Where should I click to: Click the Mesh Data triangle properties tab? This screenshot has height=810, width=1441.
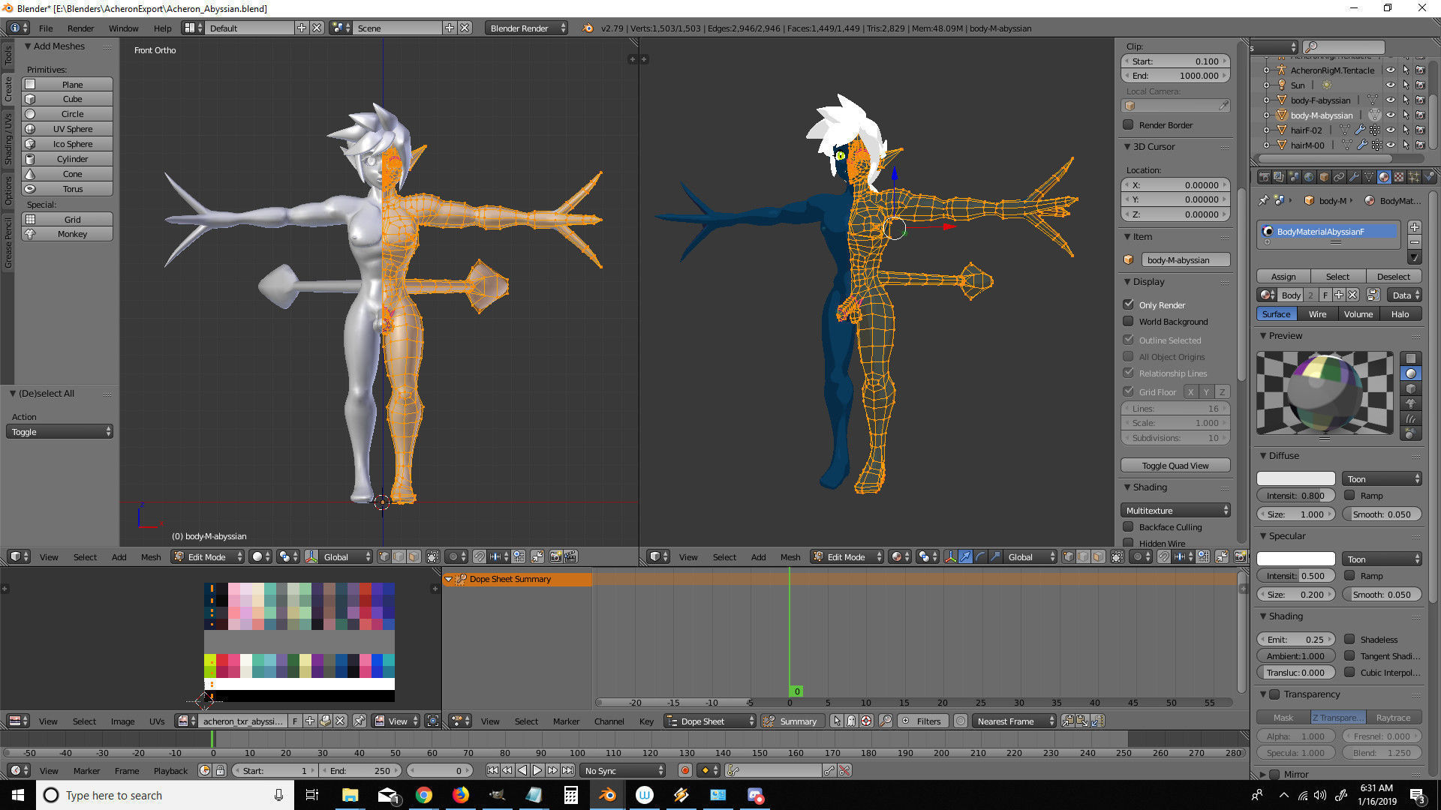(1369, 178)
